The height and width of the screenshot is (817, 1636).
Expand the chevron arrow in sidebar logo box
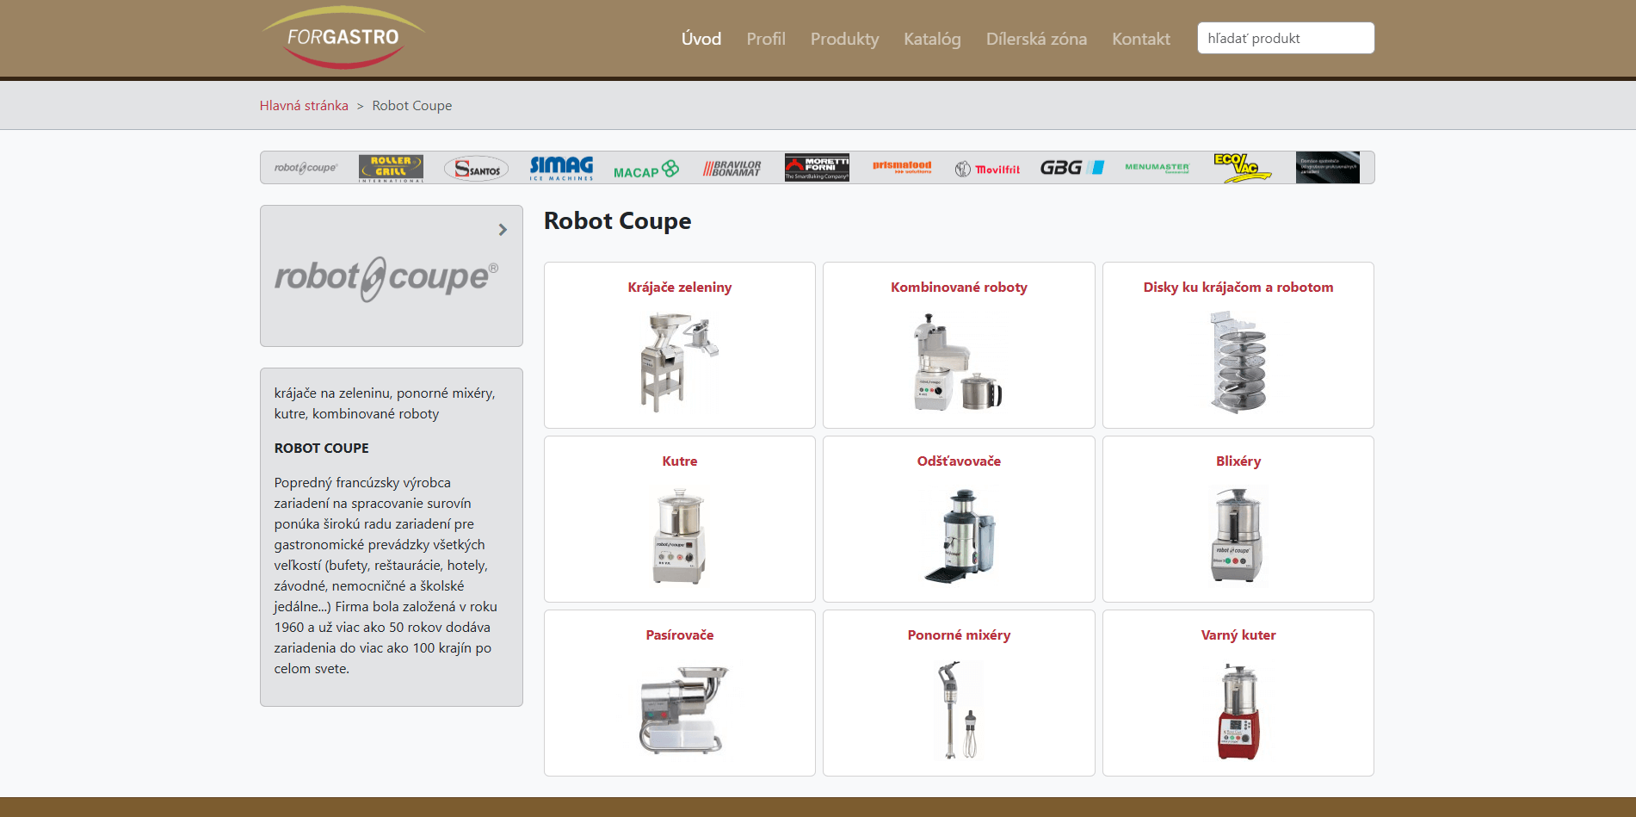click(503, 230)
